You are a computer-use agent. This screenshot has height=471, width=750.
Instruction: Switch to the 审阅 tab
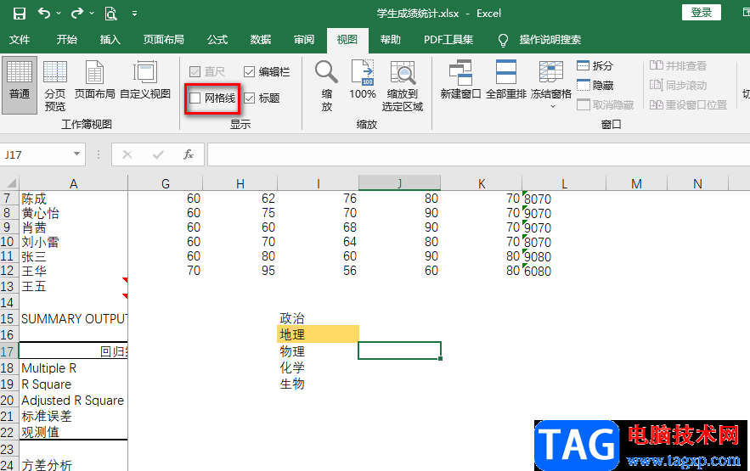tap(304, 40)
